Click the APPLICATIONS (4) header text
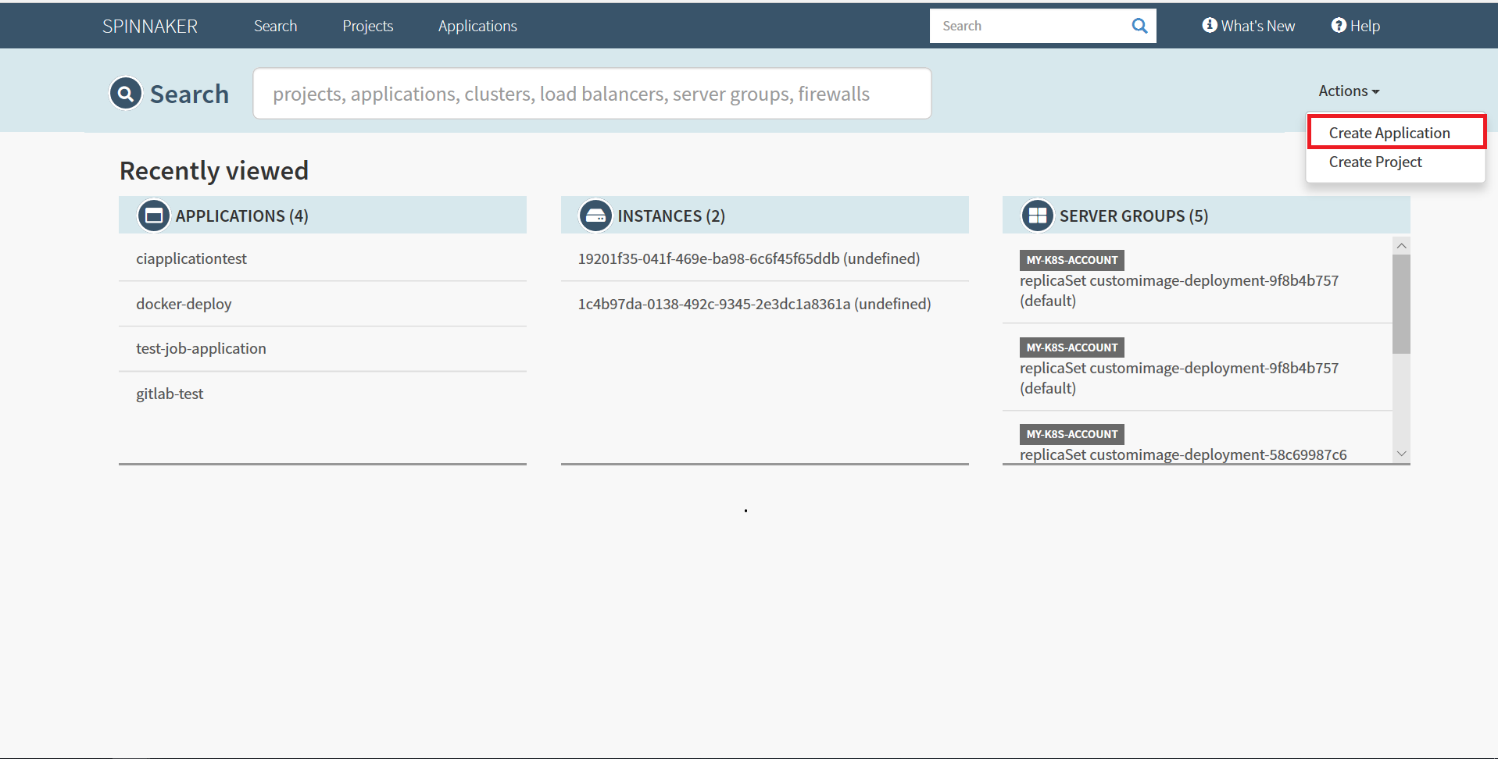 tap(242, 216)
